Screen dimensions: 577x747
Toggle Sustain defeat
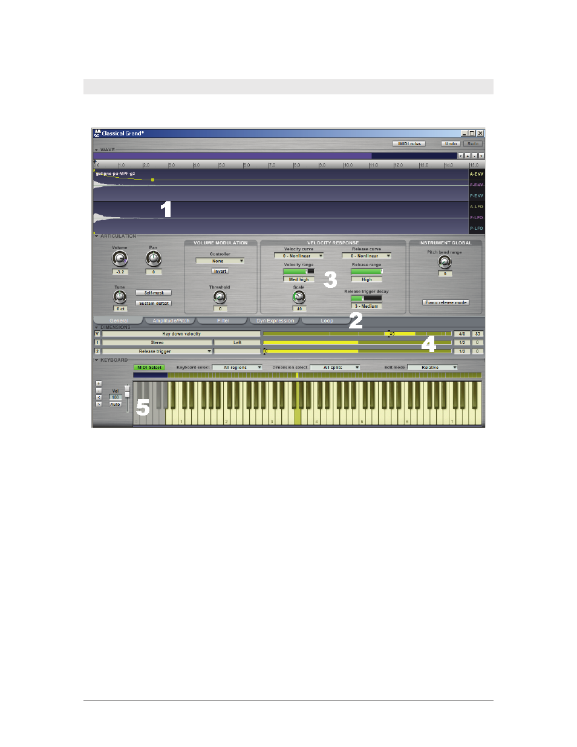[154, 304]
